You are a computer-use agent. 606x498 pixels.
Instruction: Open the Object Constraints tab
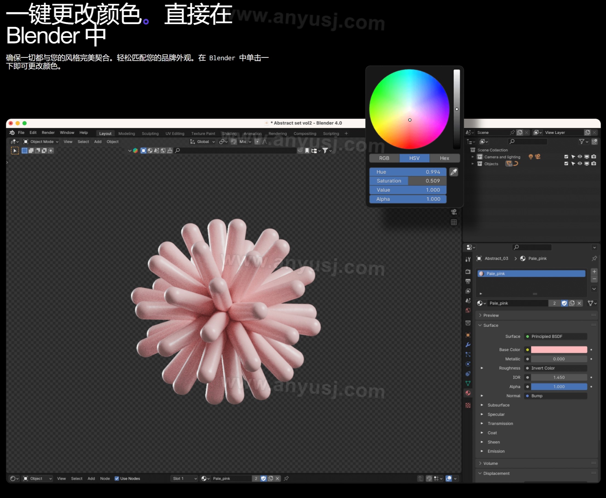tap(468, 374)
